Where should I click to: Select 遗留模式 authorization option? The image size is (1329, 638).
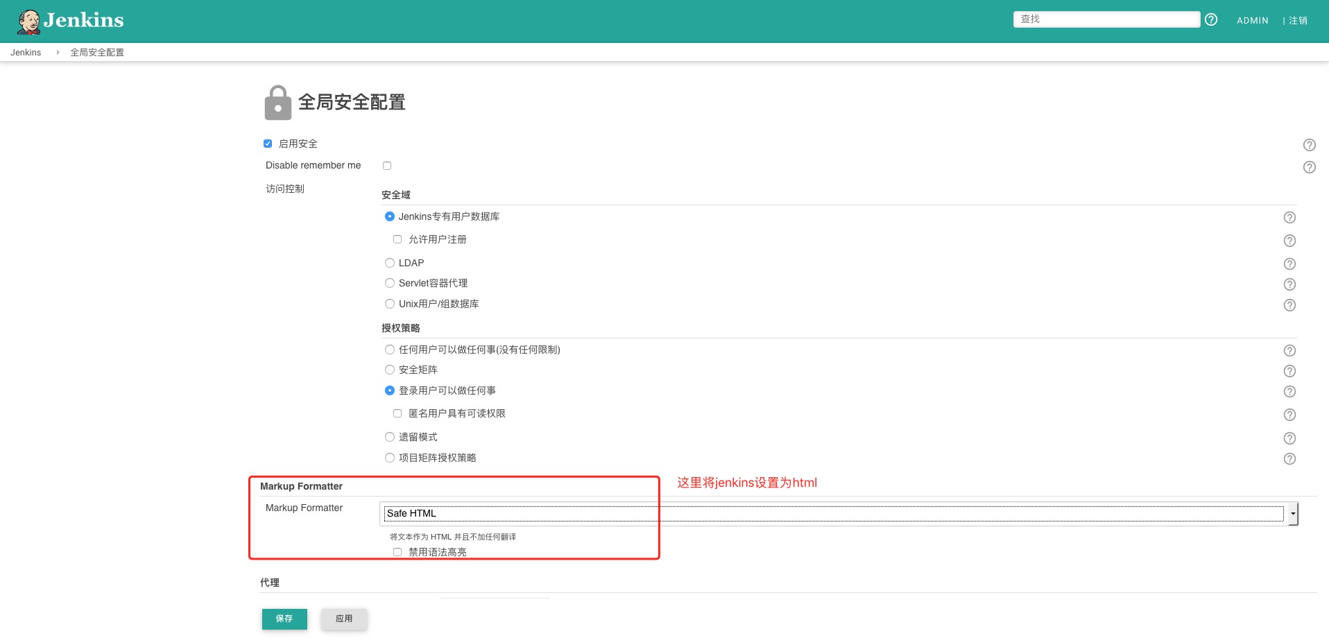pos(390,437)
